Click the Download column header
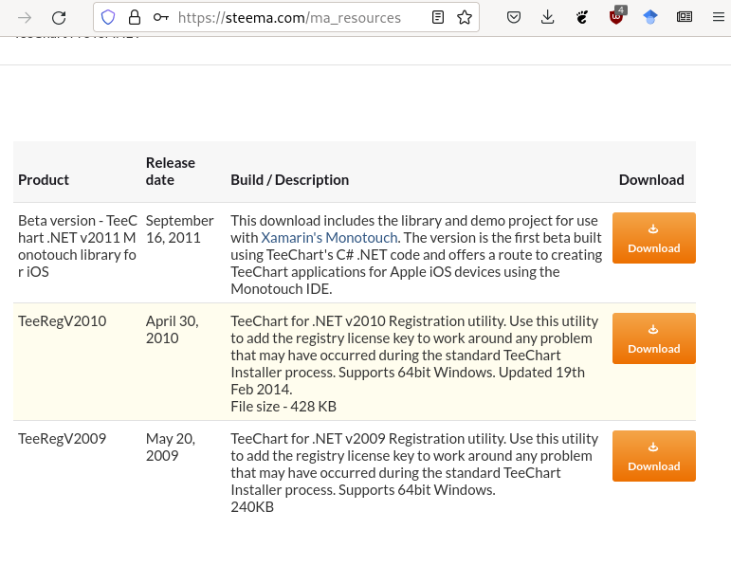 651,180
